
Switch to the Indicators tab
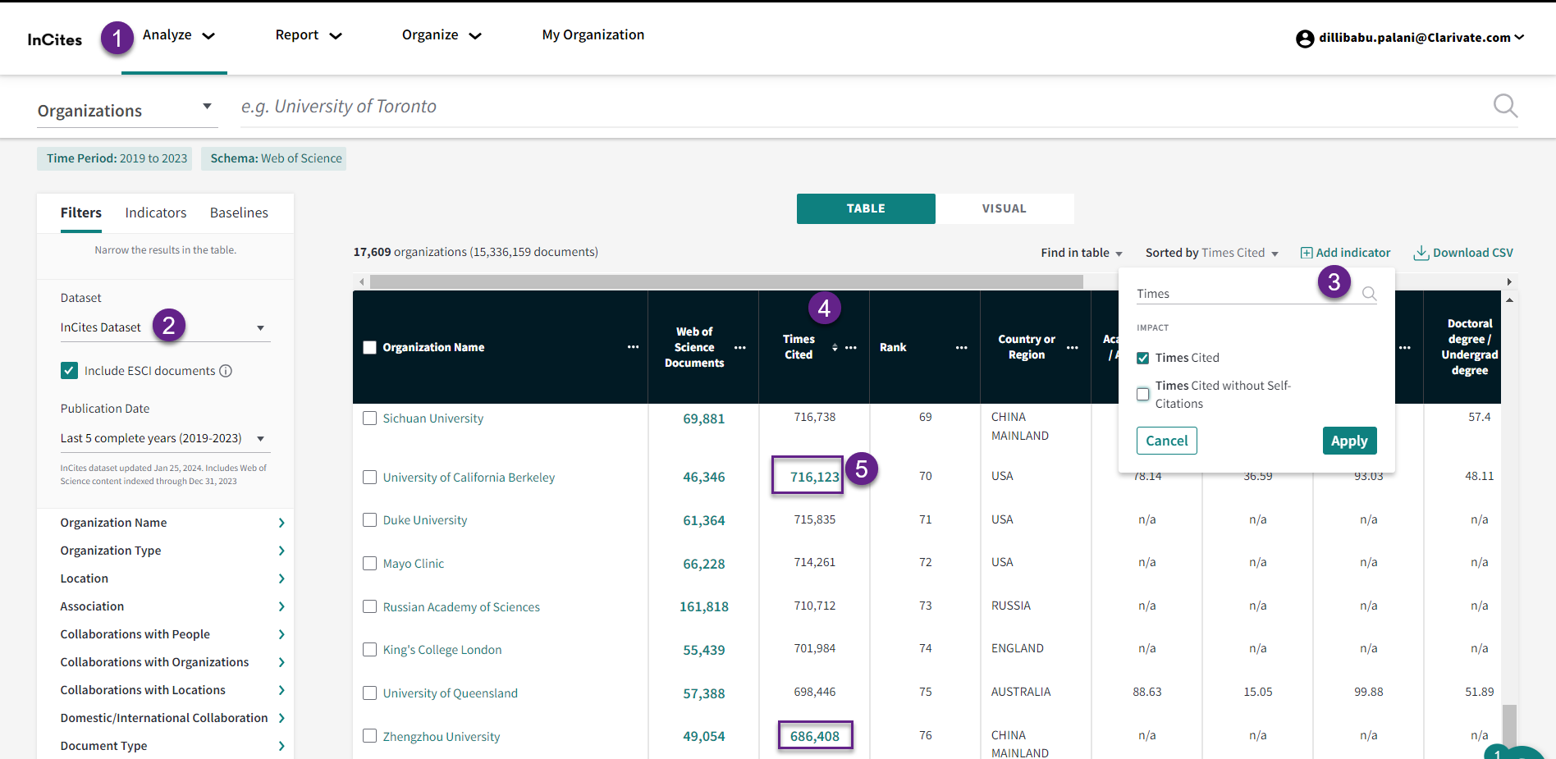tap(156, 213)
